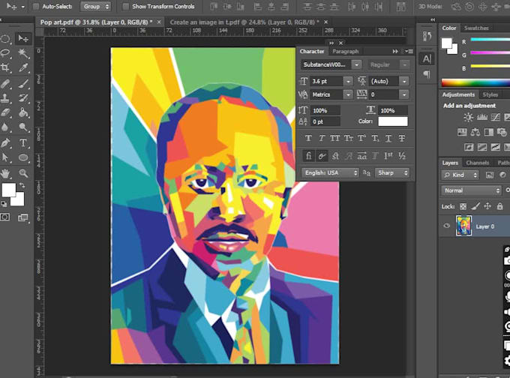
Task: Select the Pen tool
Action: 5,142
